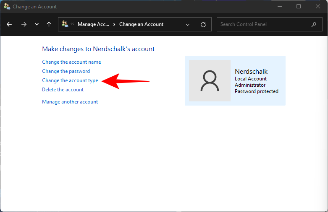Image resolution: width=328 pixels, height=212 pixels.
Task: Click the title bar window icon
Action: point(7,6)
